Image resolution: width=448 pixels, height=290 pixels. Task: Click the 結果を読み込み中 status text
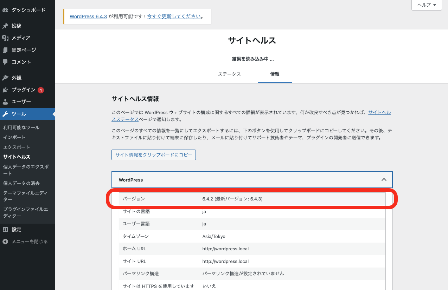coord(252,59)
